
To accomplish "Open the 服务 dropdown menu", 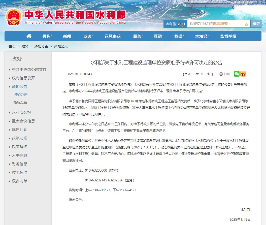I will (x=137, y=36).
